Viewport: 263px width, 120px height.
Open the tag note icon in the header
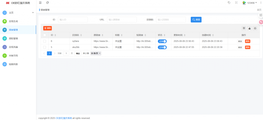coord(229,3)
